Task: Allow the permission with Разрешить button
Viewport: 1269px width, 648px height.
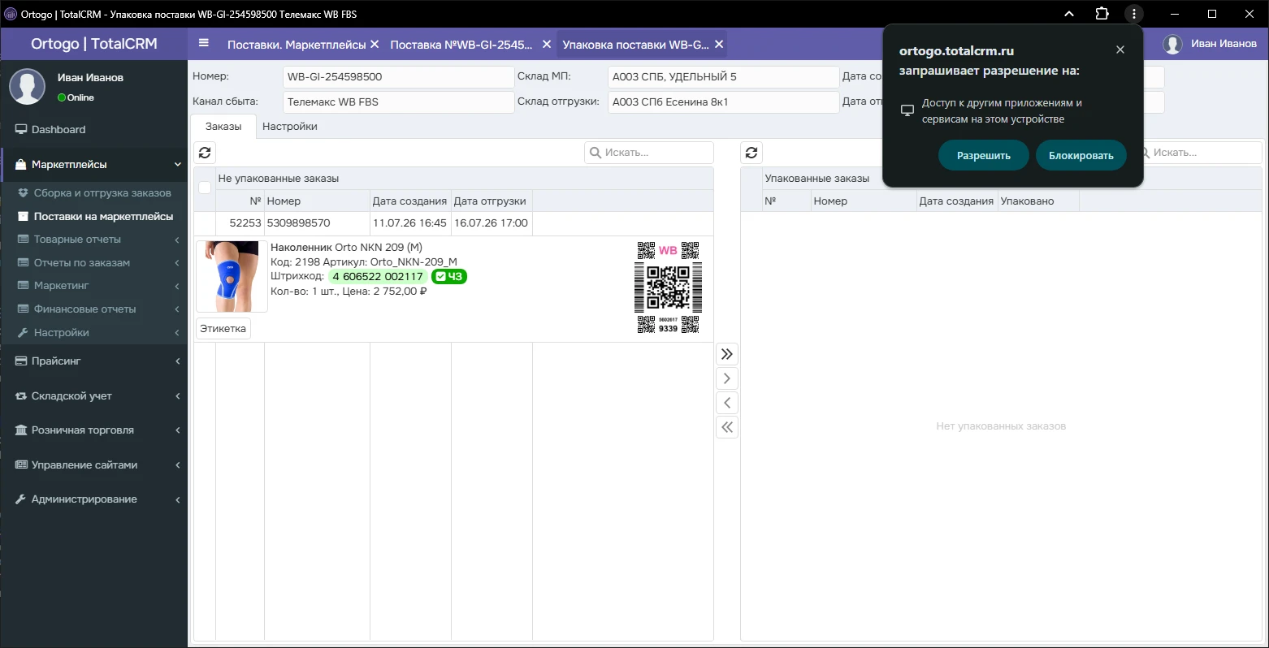Action: [984, 156]
